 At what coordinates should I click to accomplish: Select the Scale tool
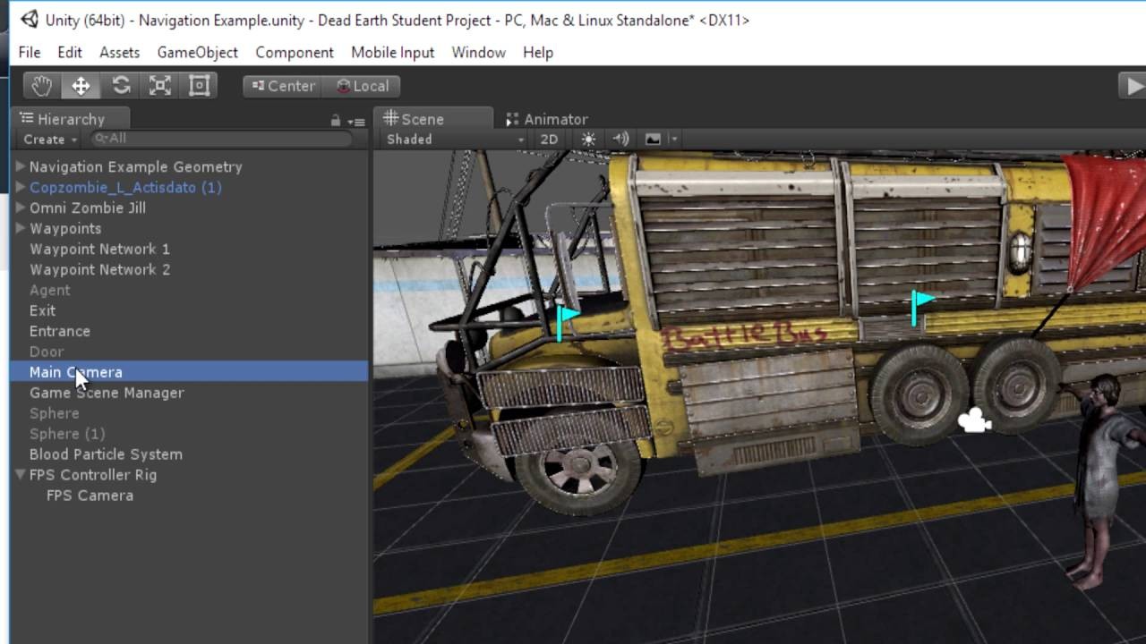click(160, 86)
